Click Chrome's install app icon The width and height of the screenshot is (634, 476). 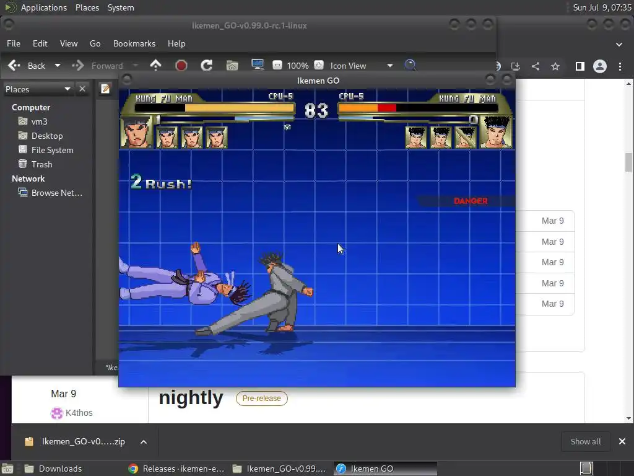pos(516,66)
